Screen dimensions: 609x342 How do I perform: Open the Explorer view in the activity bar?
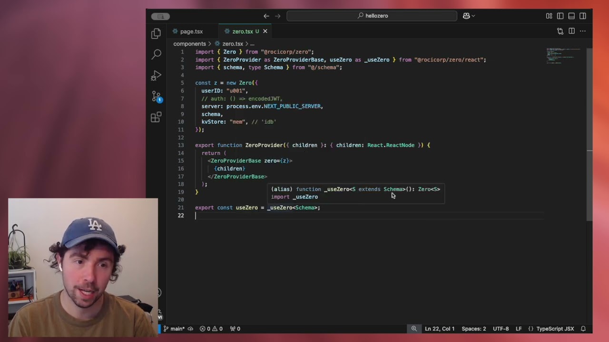(156, 34)
